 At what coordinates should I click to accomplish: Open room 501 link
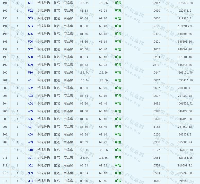[30, 3]
